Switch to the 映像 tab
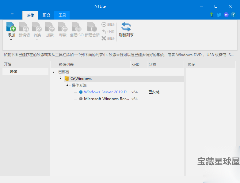The width and height of the screenshot is (240, 183). [30, 15]
